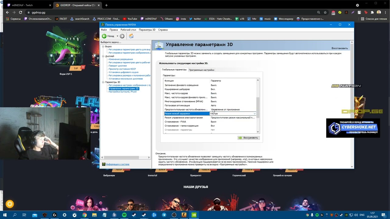
Task: Select Сглаживание - FXAA row
Action: tap(210, 122)
